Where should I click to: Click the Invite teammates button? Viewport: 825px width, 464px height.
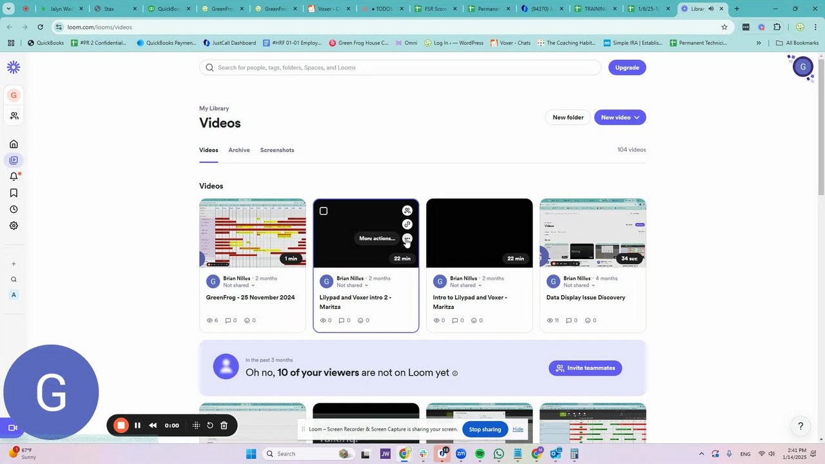585,368
